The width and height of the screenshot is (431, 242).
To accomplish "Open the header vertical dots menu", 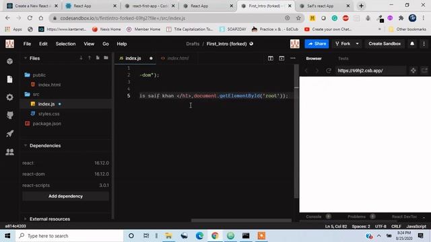I will coord(424,44).
